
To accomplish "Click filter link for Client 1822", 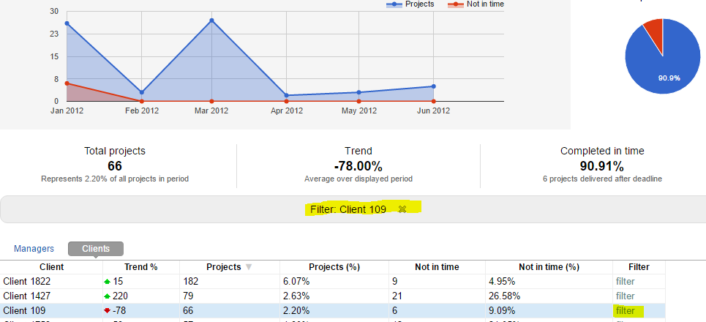I will click(x=625, y=281).
